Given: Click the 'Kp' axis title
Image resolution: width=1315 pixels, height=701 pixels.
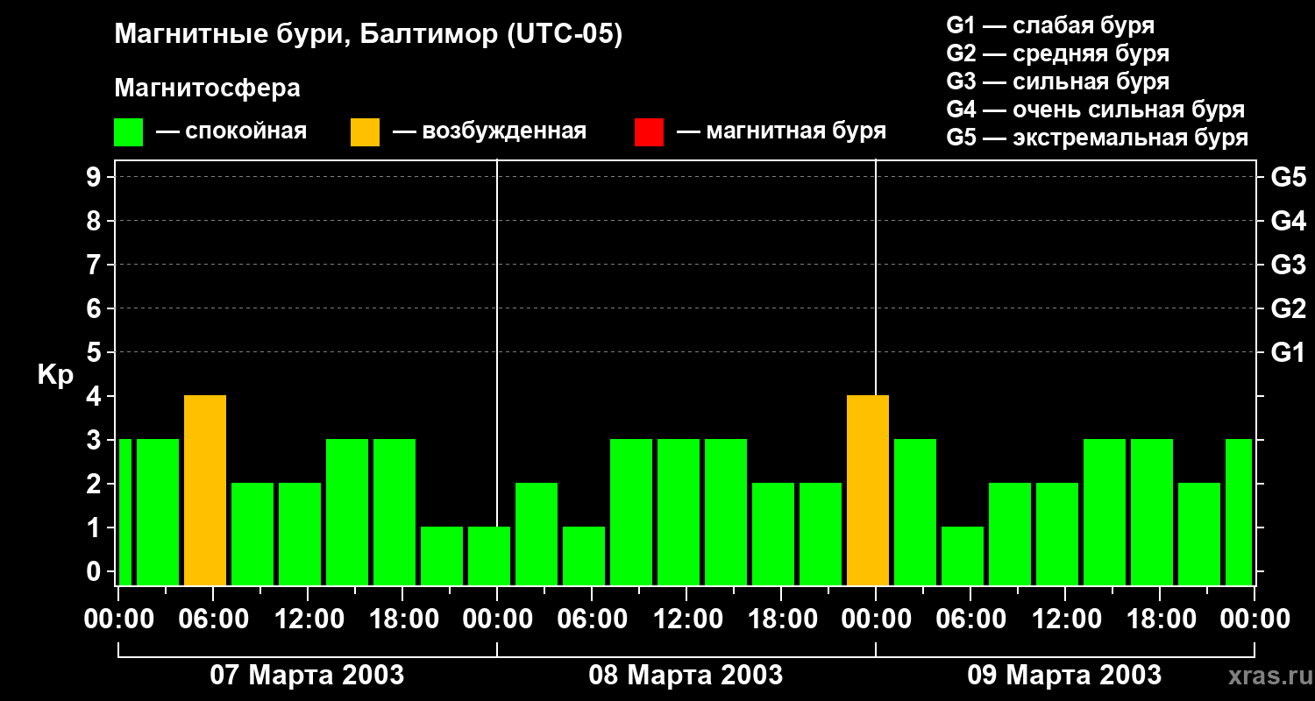Looking at the screenshot, I should click(x=55, y=375).
